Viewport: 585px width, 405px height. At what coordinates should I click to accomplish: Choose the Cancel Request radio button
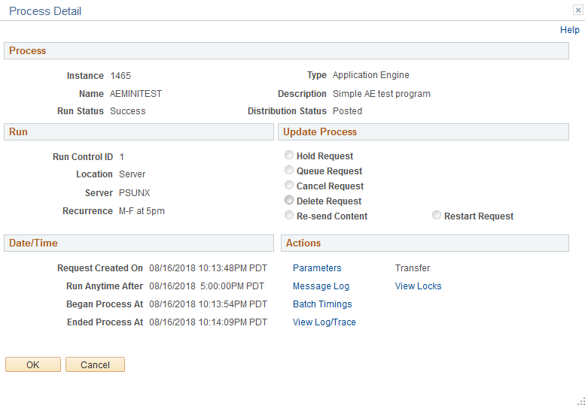289,185
